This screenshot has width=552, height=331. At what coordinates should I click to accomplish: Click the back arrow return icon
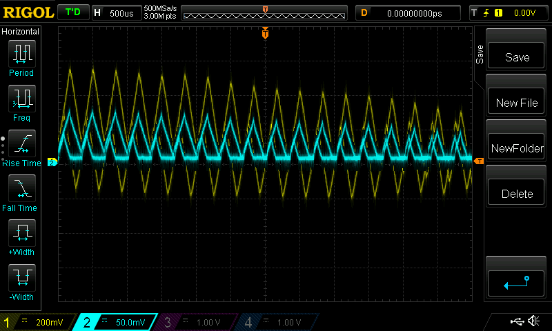click(x=516, y=282)
